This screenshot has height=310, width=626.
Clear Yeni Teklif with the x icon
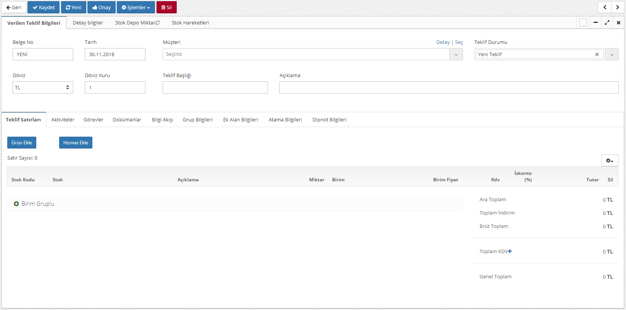(x=597, y=55)
